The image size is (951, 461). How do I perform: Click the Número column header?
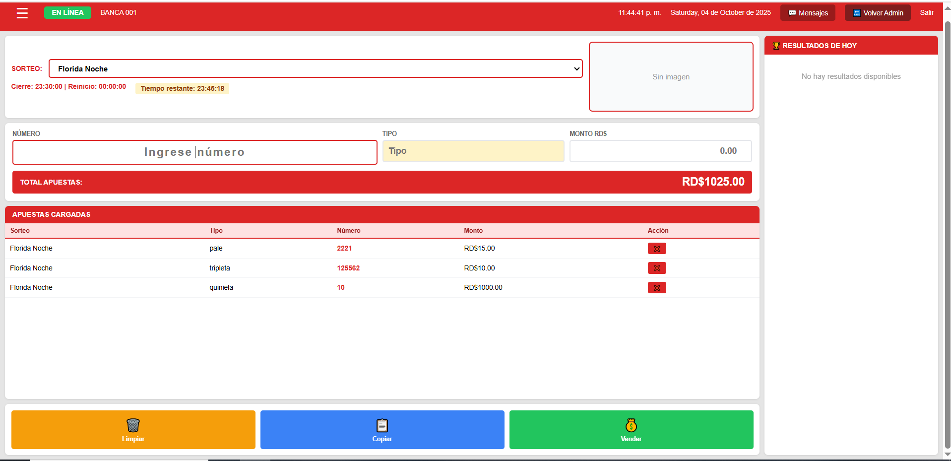click(x=349, y=231)
